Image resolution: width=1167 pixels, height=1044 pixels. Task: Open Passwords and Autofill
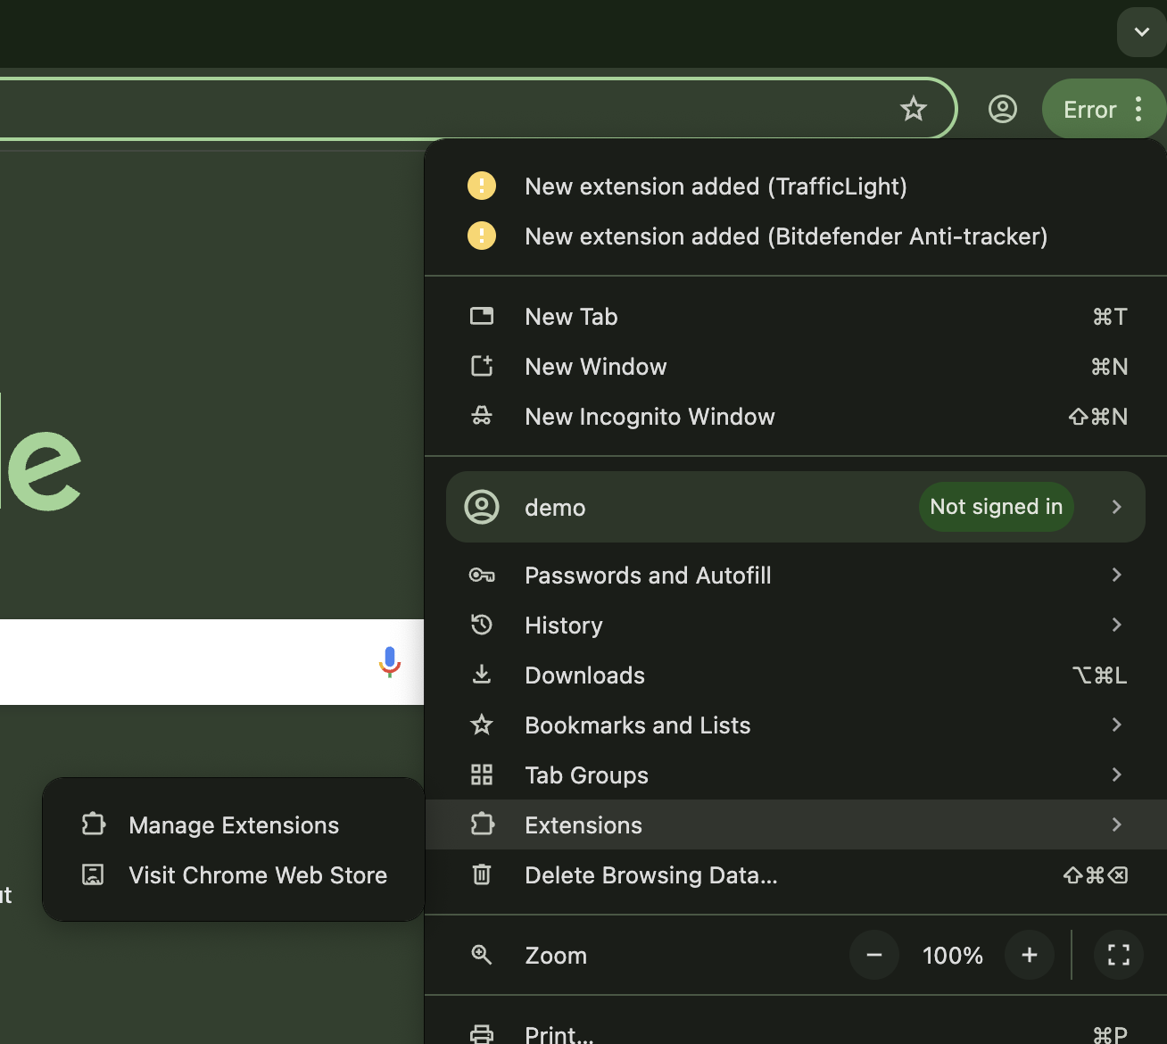pos(796,576)
